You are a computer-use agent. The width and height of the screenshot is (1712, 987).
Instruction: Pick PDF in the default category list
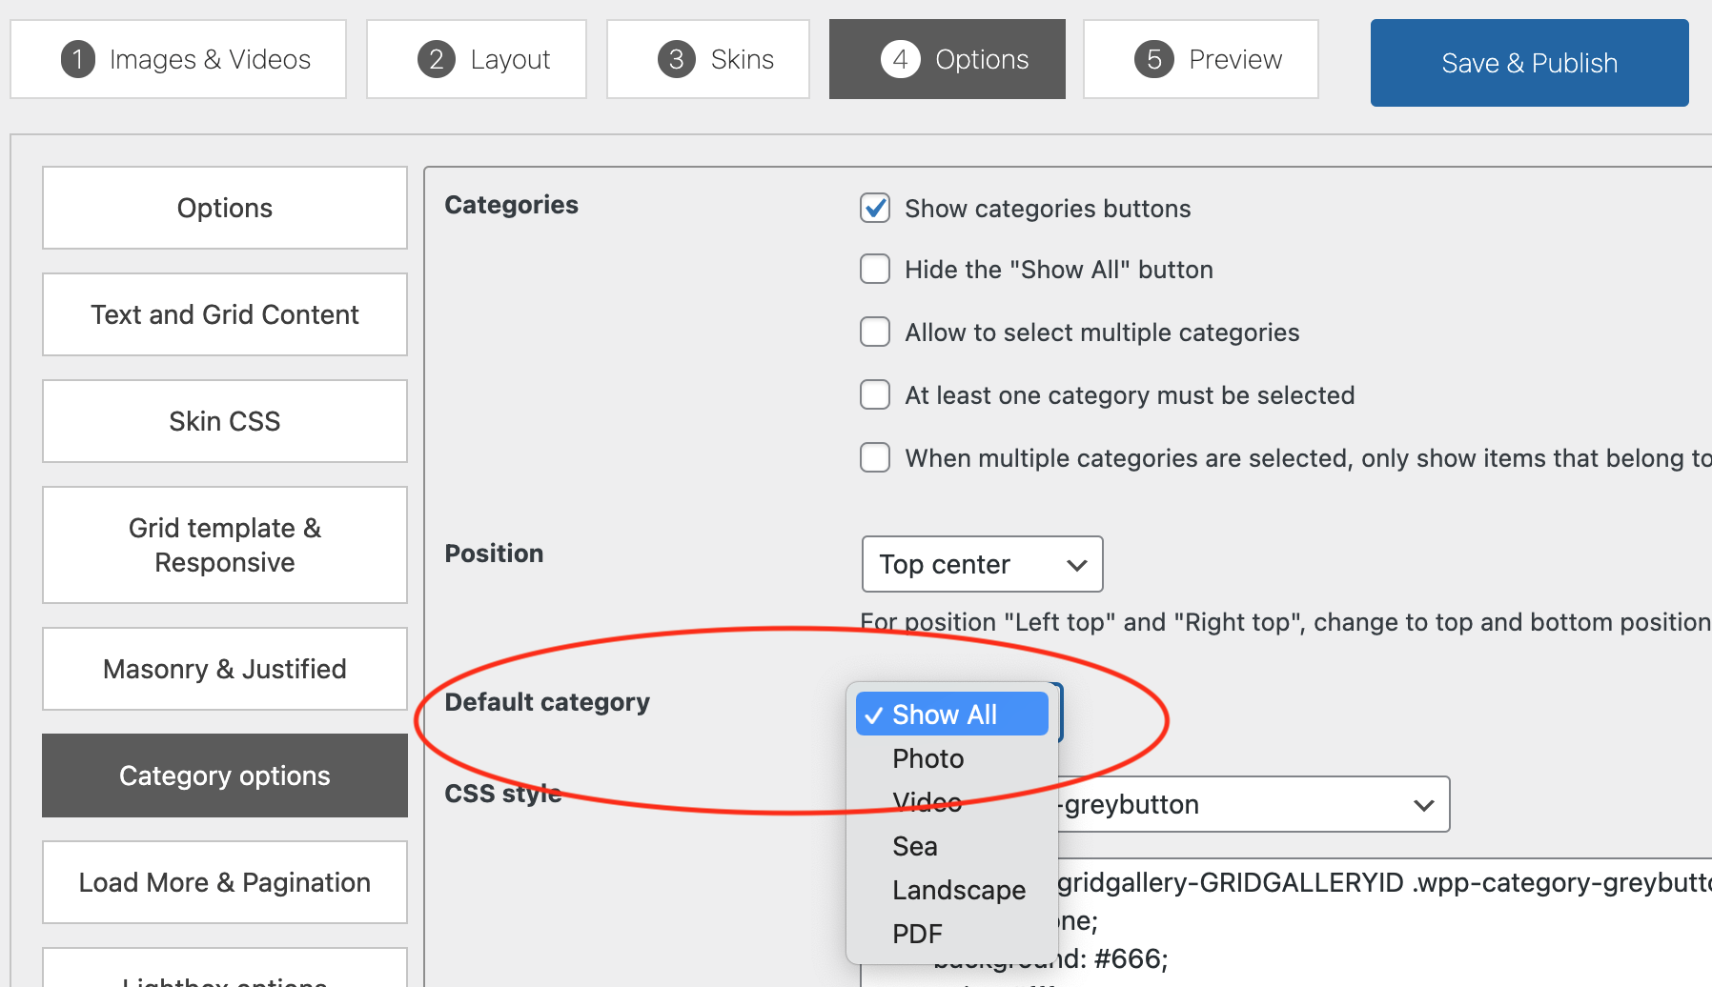917,934
